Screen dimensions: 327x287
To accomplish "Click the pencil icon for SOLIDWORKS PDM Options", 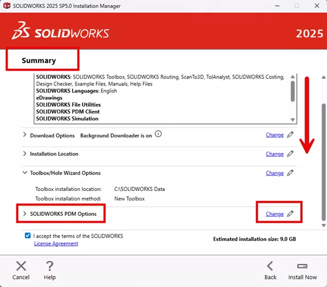I will (290, 214).
